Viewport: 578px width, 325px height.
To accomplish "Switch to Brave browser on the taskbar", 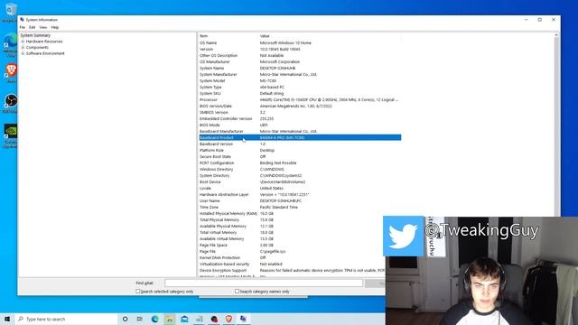I will (228, 319).
